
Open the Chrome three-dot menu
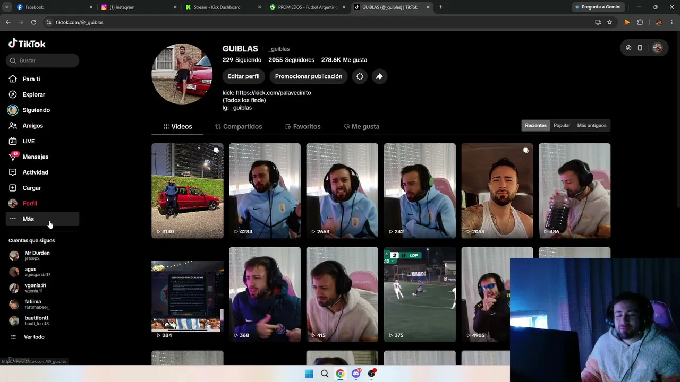coord(673,22)
